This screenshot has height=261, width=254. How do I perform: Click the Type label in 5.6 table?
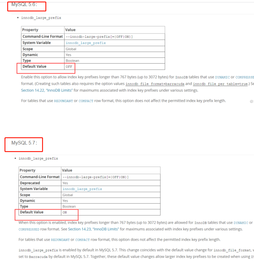(26, 61)
